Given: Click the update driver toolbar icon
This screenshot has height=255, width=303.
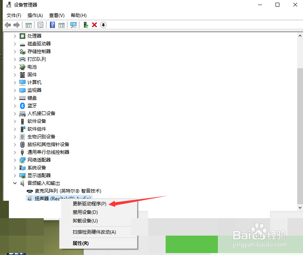Looking at the screenshot, I should pyautogui.click(x=86, y=25).
